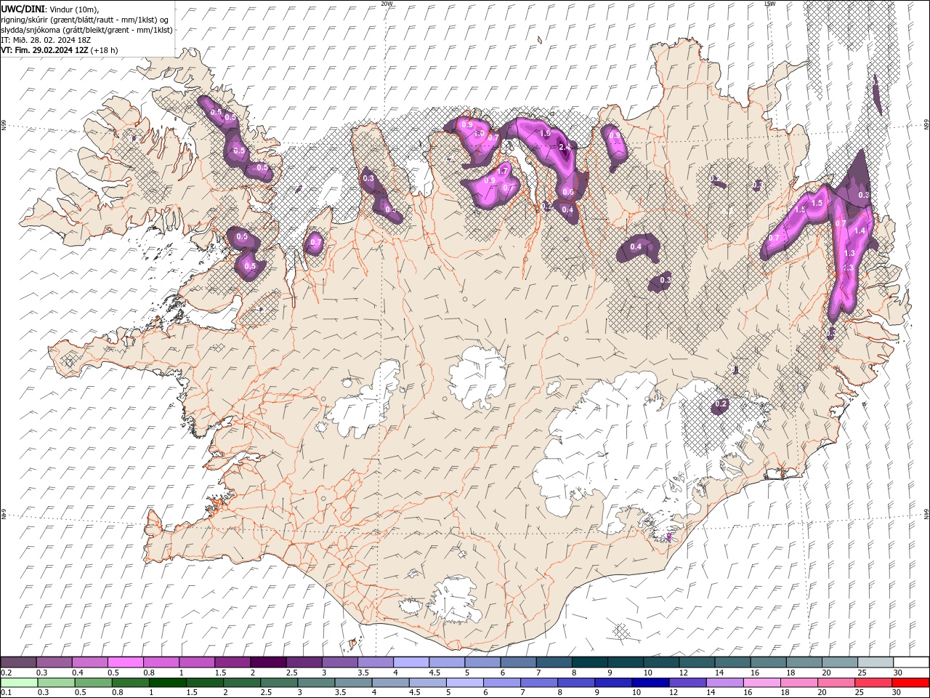Click the 20W longitude label
Viewport: 930px width, 698px height.
[387, 4]
